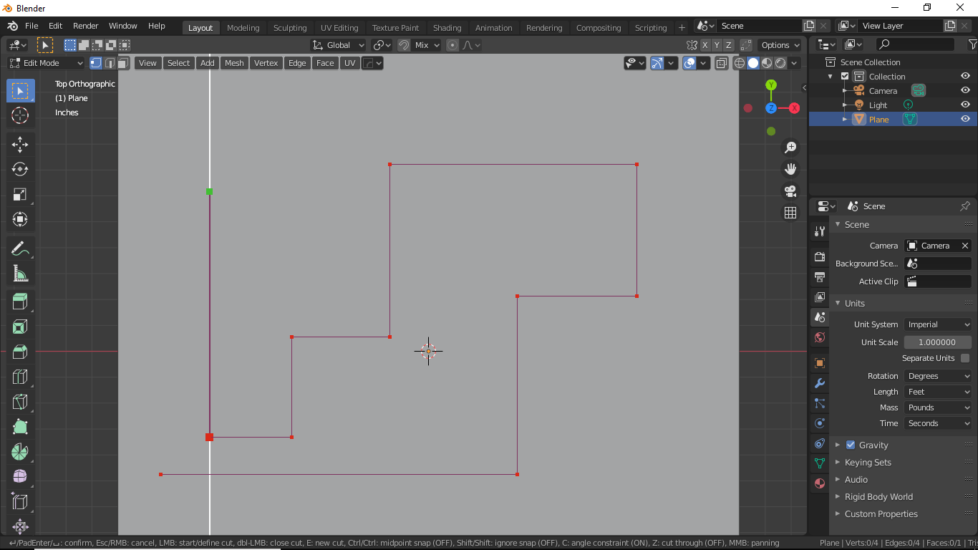The width and height of the screenshot is (978, 550).
Task: Toggle camera view with the camera icon
Action: [x=790, y=191]
